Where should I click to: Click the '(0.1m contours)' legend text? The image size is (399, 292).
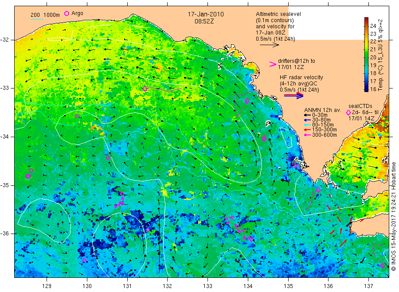pyautogui.click(x=275, y=20)
